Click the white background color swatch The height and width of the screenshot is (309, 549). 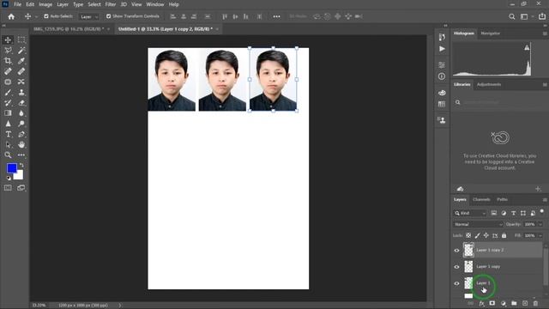pyautogui.click(x=19, y=175)
